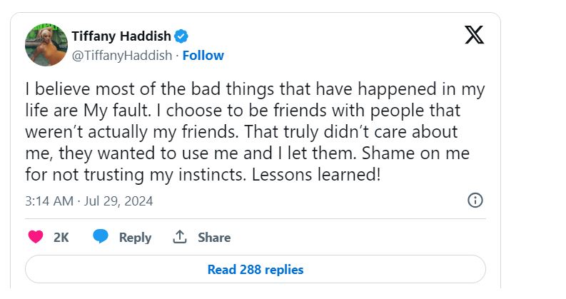Click the Tiffany Haddish display name
This screenshot has width=566, height=299.
point(122,36)
